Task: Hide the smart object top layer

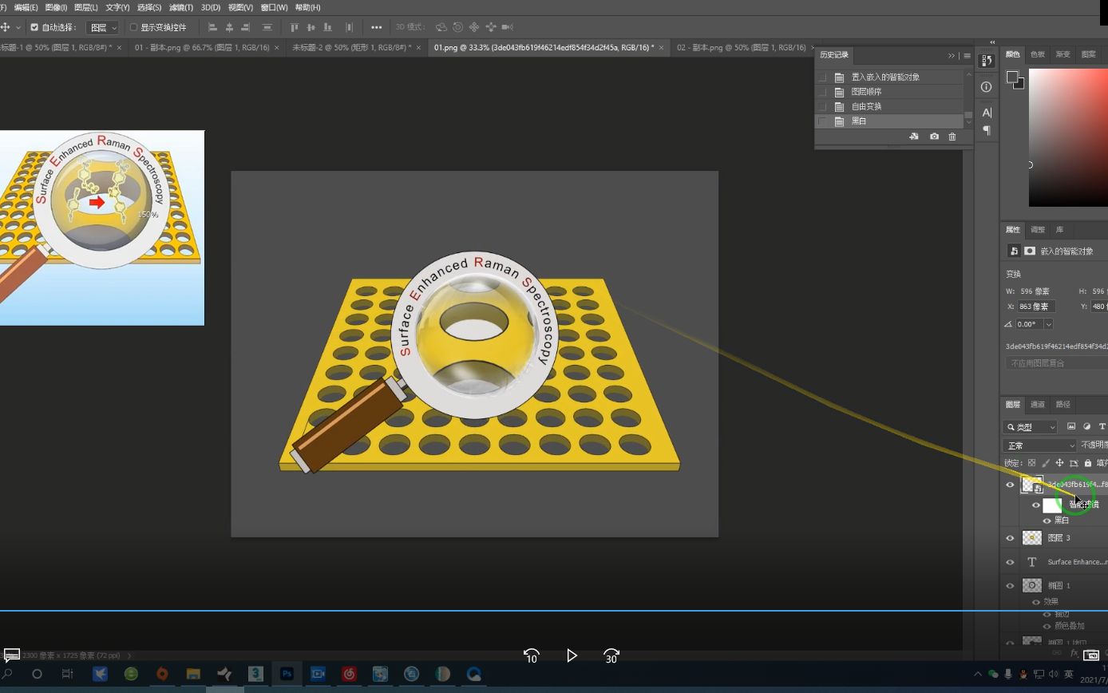Action: tap(1010, 485)
